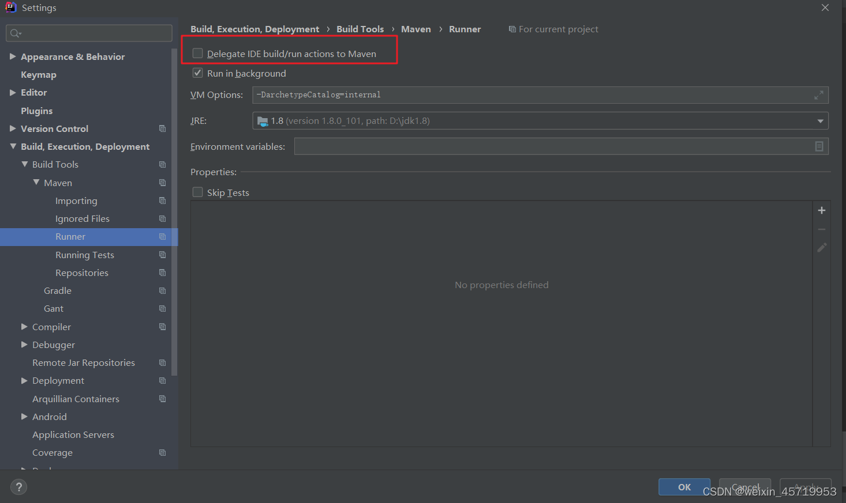Screen dimensions: 846x503
Task: Open Gant settings
Action: (x=54, y=309)
